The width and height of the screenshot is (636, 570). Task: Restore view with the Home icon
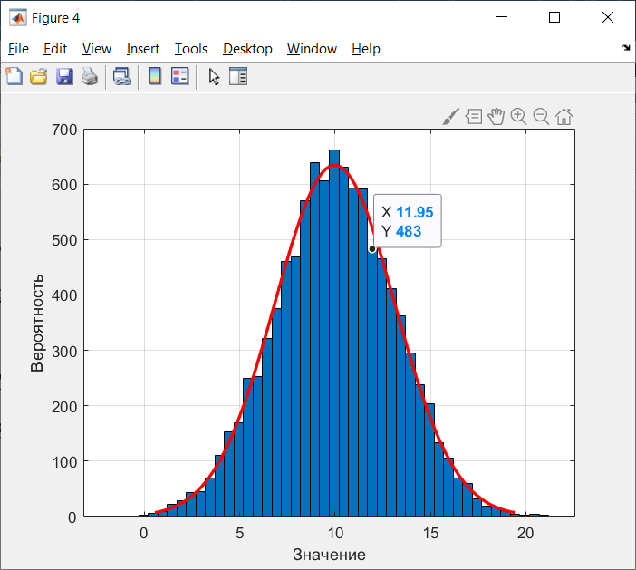click(x=564, y=117)
